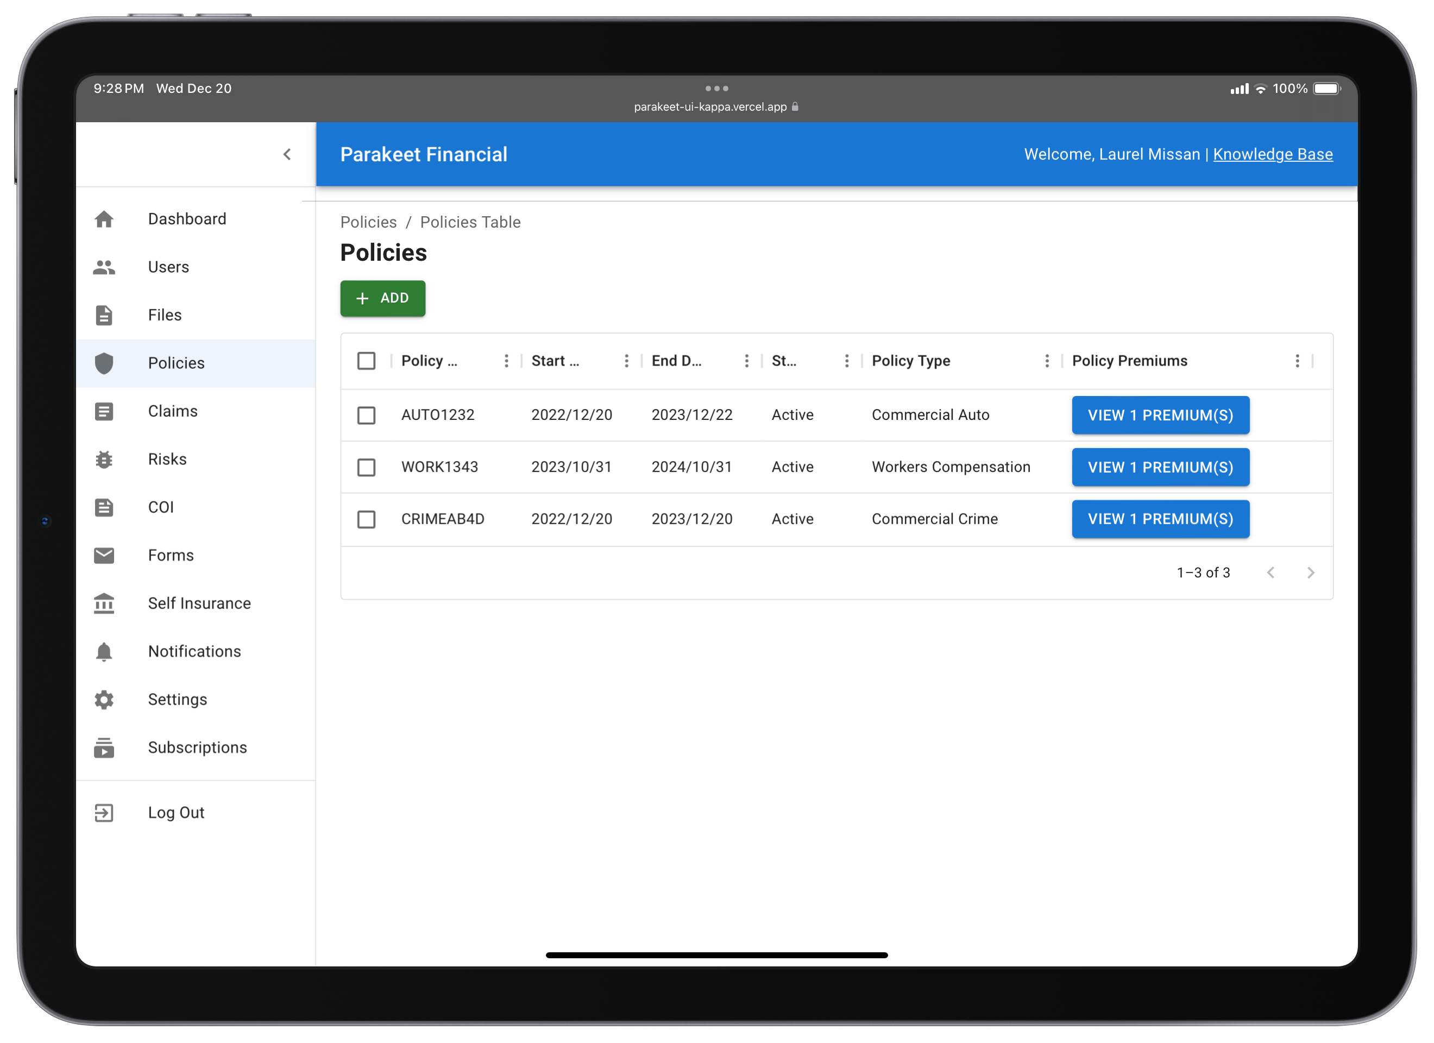View premiums for AUTO1232 policy
The width and height of the screenshot is (1434, 1043).
click(x=1161, y=416)
